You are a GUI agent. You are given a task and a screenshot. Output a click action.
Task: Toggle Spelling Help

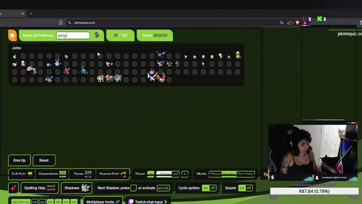[x=40, y=188]
